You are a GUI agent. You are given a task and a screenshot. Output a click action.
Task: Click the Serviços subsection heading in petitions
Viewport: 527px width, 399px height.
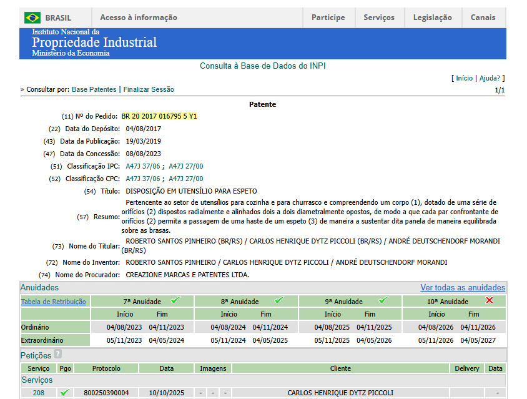pyautogui.click(x=37, y=380)
